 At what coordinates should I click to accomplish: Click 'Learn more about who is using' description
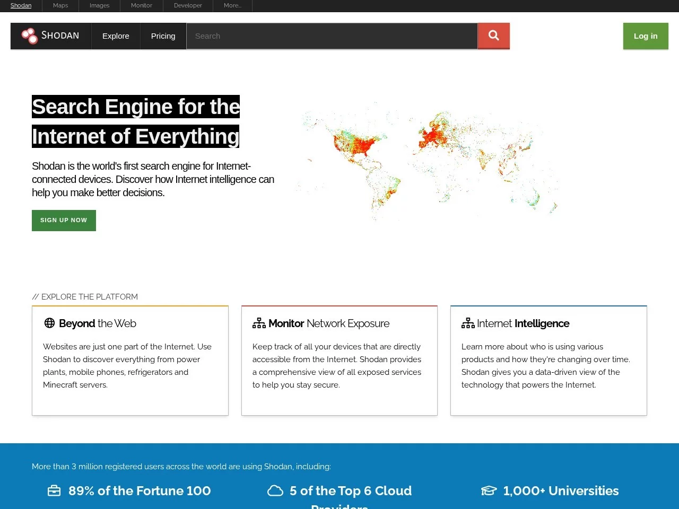coord(546,366)
